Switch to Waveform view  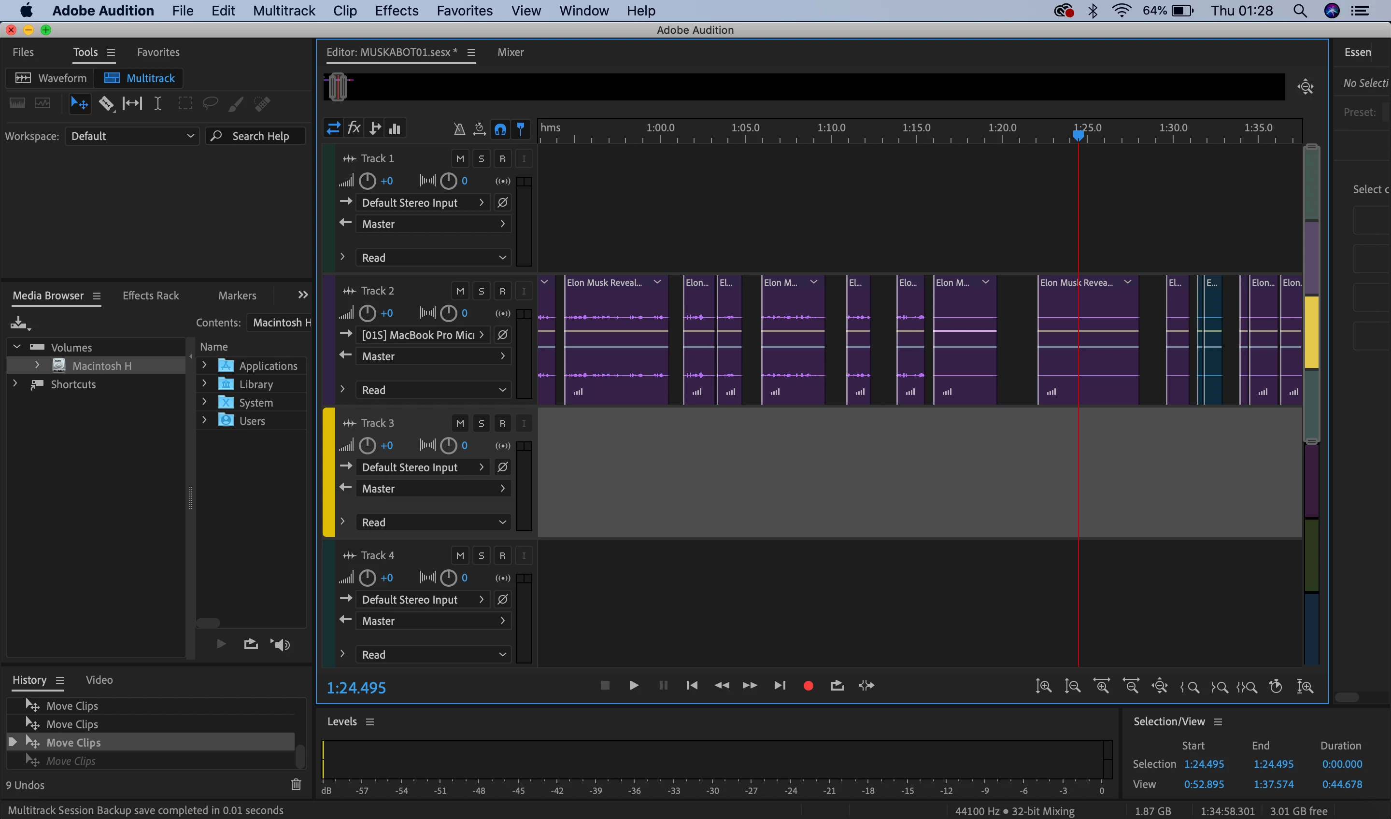coord(50,78)
